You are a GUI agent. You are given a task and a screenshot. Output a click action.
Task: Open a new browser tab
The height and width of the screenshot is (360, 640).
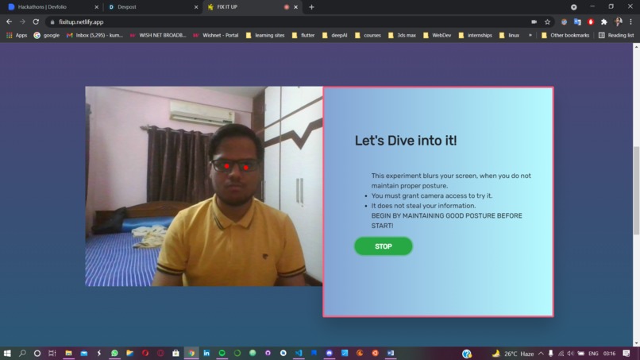tap(311, 7)
